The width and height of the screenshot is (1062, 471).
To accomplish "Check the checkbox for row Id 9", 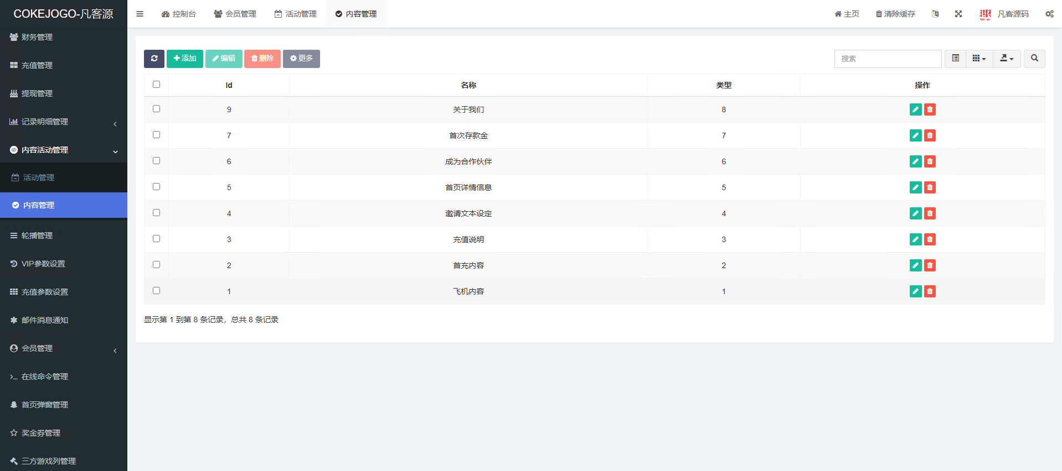I will 156,109.
